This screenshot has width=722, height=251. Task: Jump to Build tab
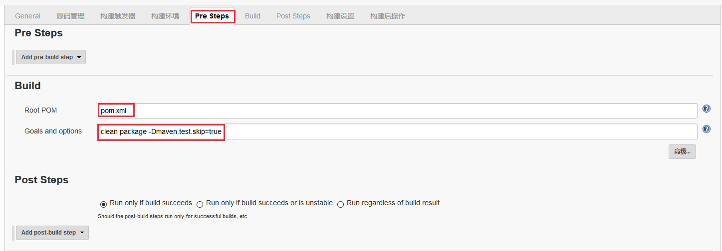tap(252, 16)
